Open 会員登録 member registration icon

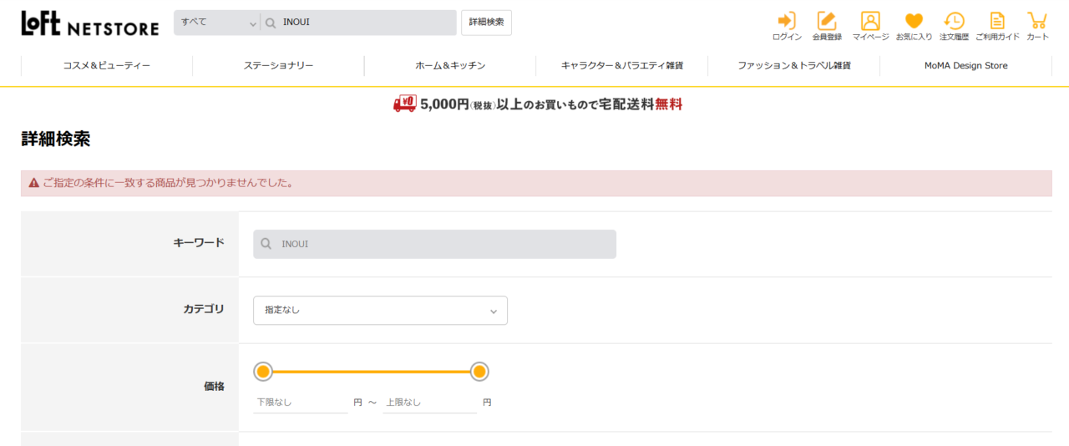[827, 26]
